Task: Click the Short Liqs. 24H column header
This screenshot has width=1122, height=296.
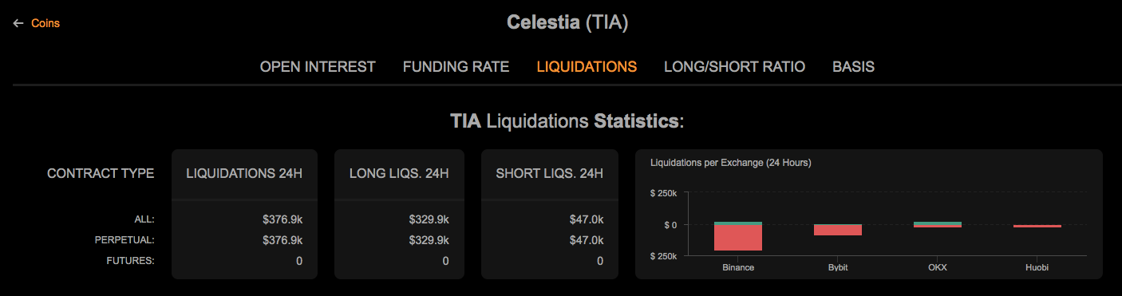Action: click(x=550, y=174)
